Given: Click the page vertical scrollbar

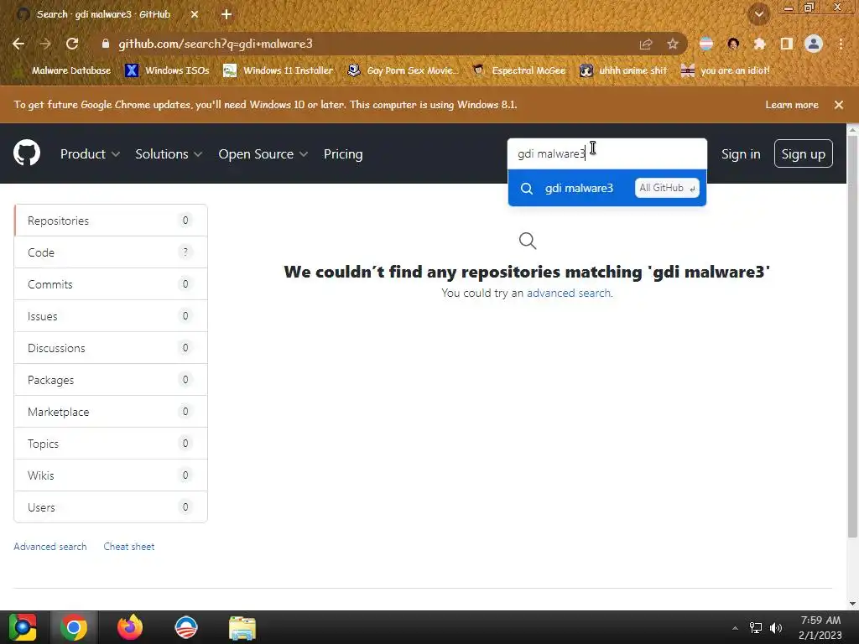Looking at the screenshot, I should 852,337.
